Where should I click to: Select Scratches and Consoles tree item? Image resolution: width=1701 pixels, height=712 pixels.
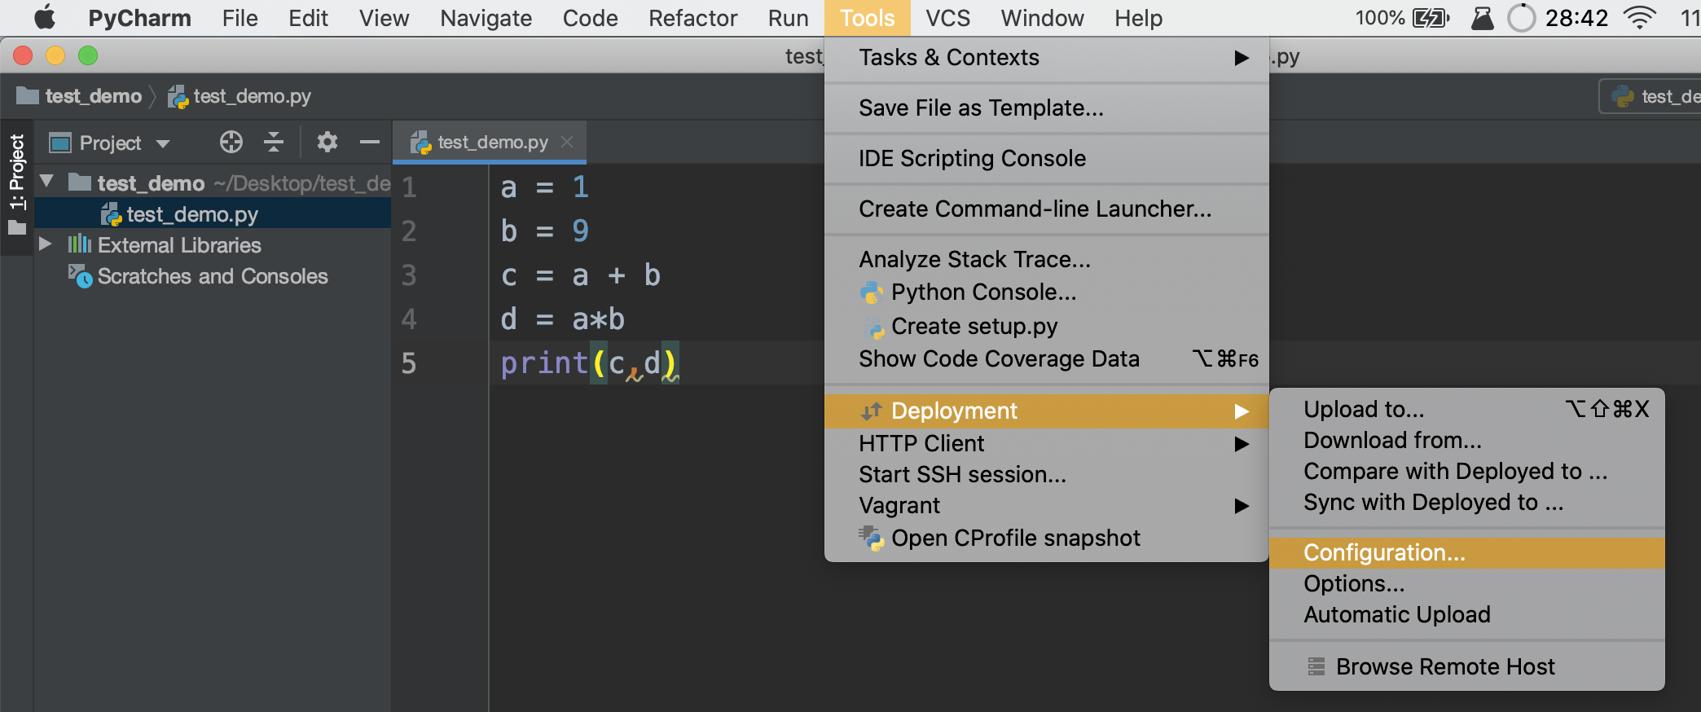pyautogui.click(x=213, y=276)
